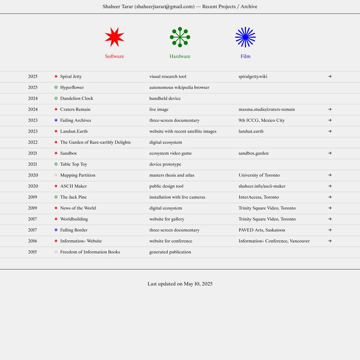
Task: Click 'visual research tool' description
Action: tap(168, 76)
